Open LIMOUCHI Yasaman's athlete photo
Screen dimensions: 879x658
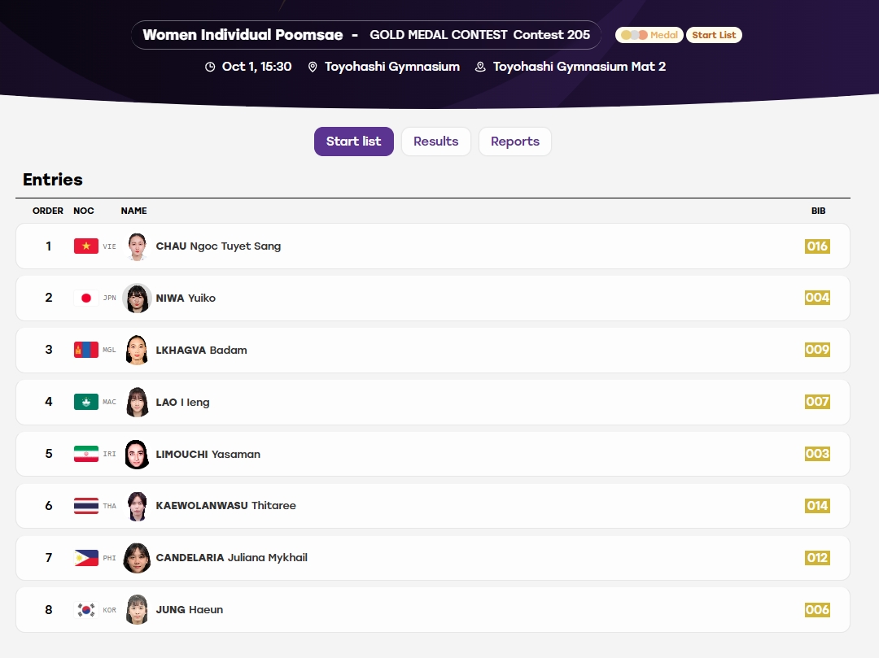137,454
